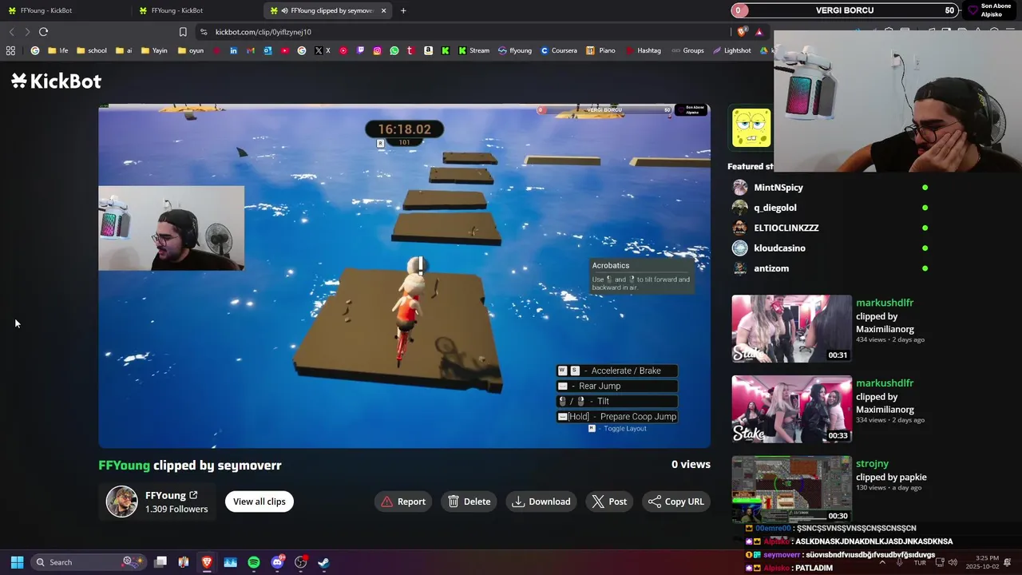The image size is (1022, 575).
Task: Open markushdlfr clip thumbnail lasting 00:33
Action: (792, 409)
